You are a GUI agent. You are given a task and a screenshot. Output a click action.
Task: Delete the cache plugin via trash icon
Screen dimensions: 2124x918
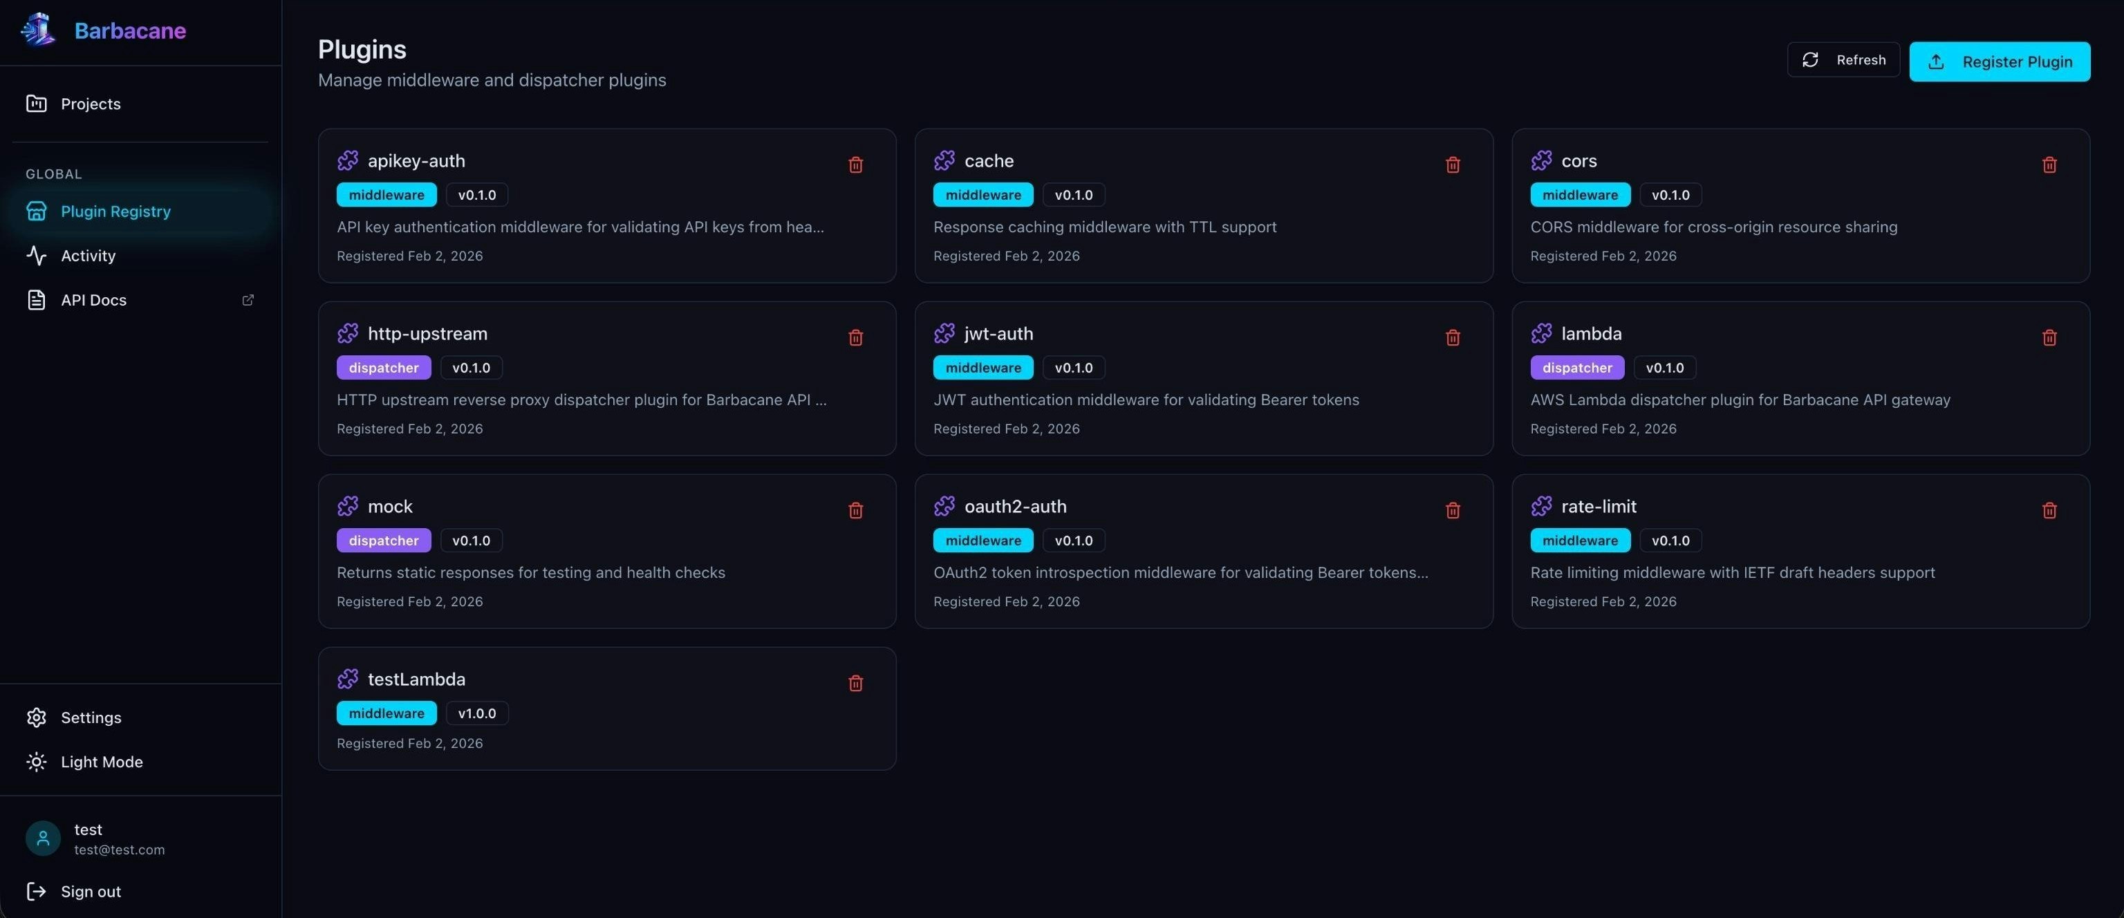(1452, 165)
